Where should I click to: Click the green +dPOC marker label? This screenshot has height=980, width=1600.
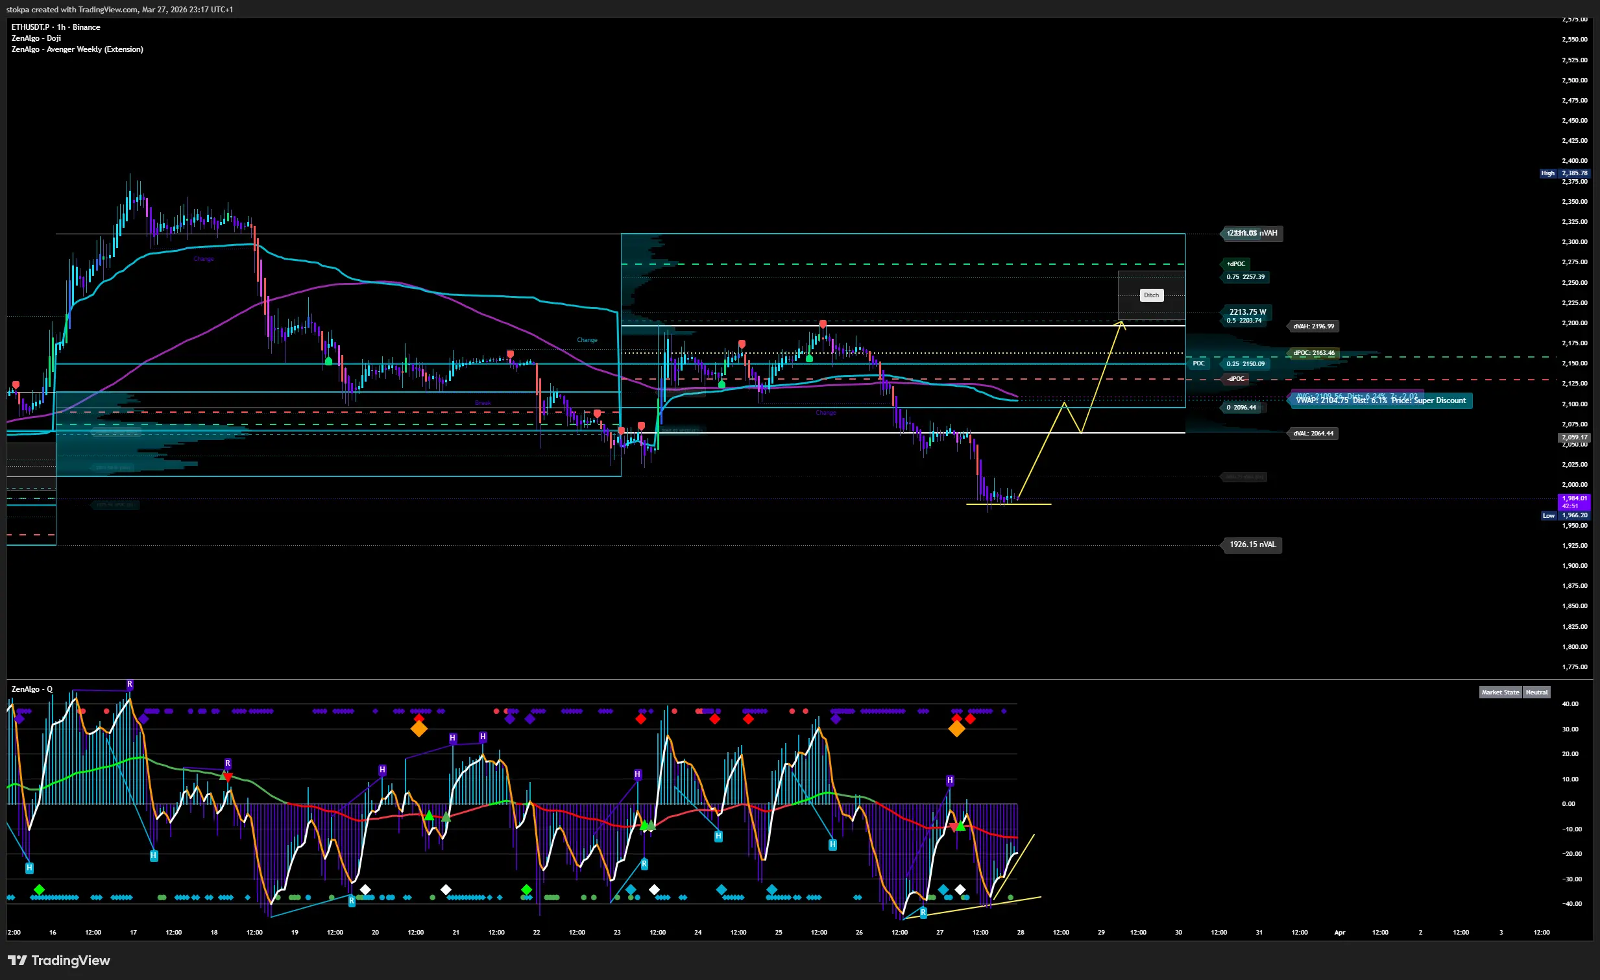click(x=1236, y=264)
